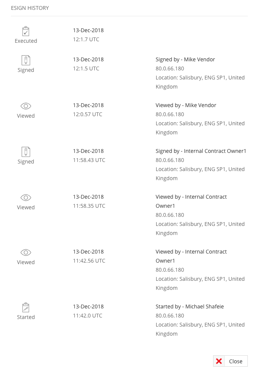
Task: Click the Signed icon at 11:58.43 UTC
Action: pyautogui.click(x=26, y=152)
